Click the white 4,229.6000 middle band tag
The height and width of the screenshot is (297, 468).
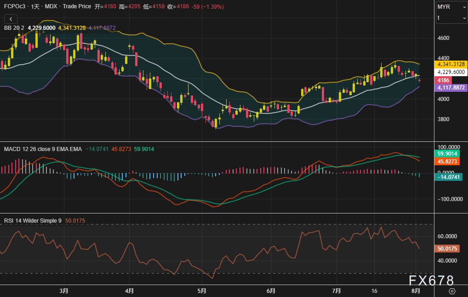451,72
